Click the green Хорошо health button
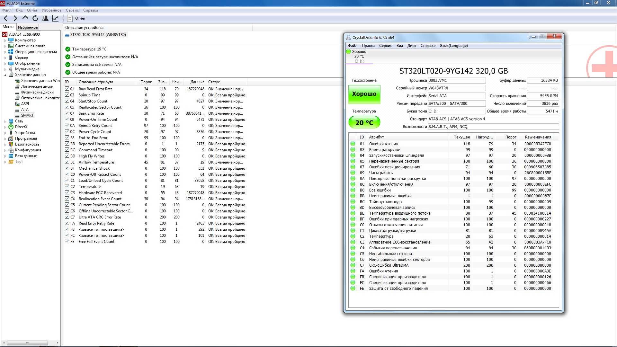This screenshot has width=617, height=347. 364,94
